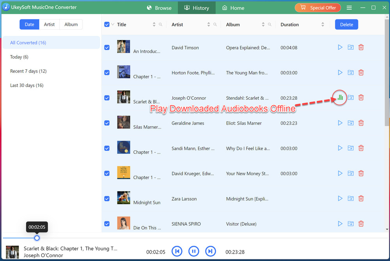Play Midnight Sun by Zara Larsson
Viewport: 390px width, 261px height.
point(340,198)
